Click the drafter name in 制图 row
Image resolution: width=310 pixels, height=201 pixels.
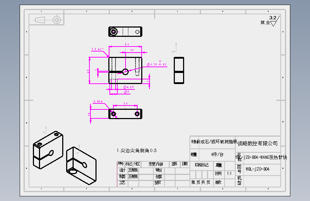[133, 176]
